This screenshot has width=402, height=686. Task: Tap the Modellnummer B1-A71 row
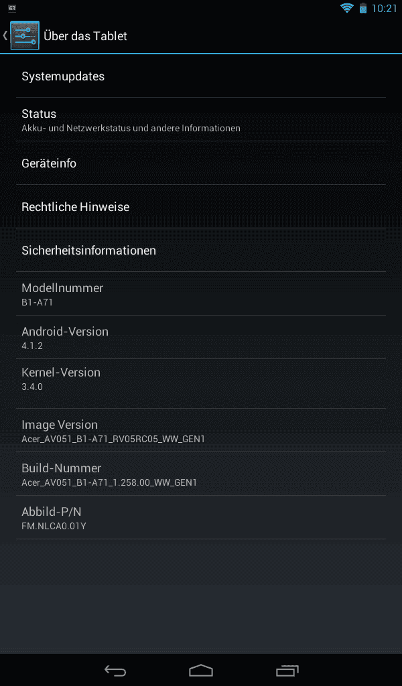tap(201, 293)
